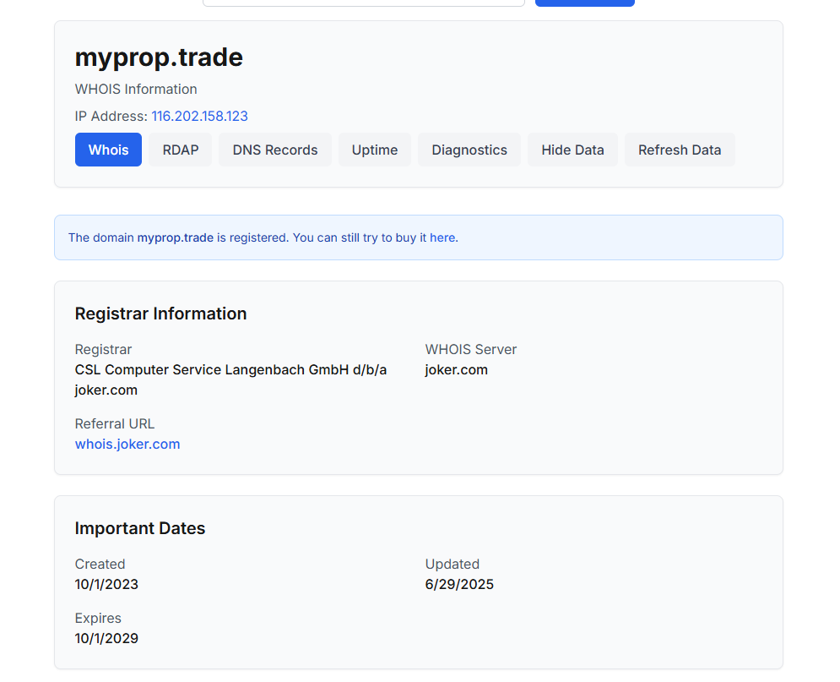The width and height of the screenshot is (840, 682).
Task: Select the registrar name "CSL Computer Service Langenbach GmbH"
Action: [x=212, y=370]
